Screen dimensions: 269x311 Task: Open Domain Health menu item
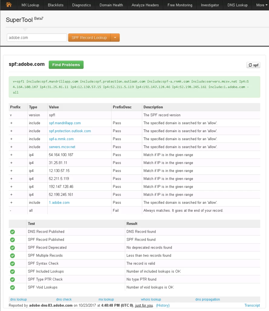pos(111,5)
